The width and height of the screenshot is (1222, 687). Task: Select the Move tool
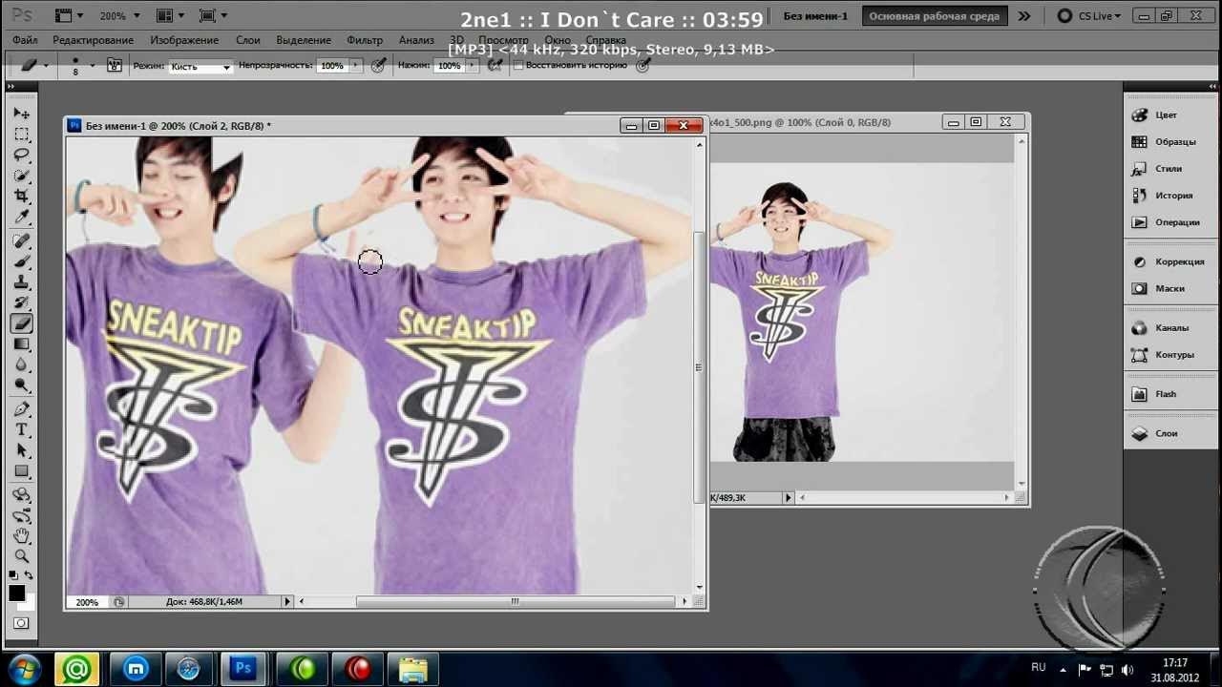(21, 113)
